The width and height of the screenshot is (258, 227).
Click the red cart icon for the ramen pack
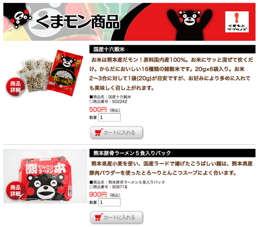[x=99, y=217]
